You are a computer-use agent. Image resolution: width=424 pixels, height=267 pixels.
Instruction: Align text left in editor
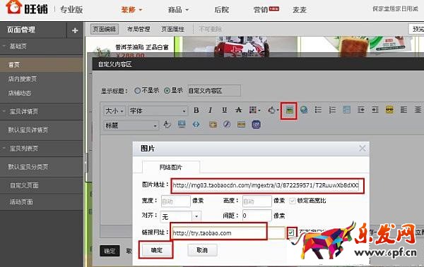(x=404, y=110)
